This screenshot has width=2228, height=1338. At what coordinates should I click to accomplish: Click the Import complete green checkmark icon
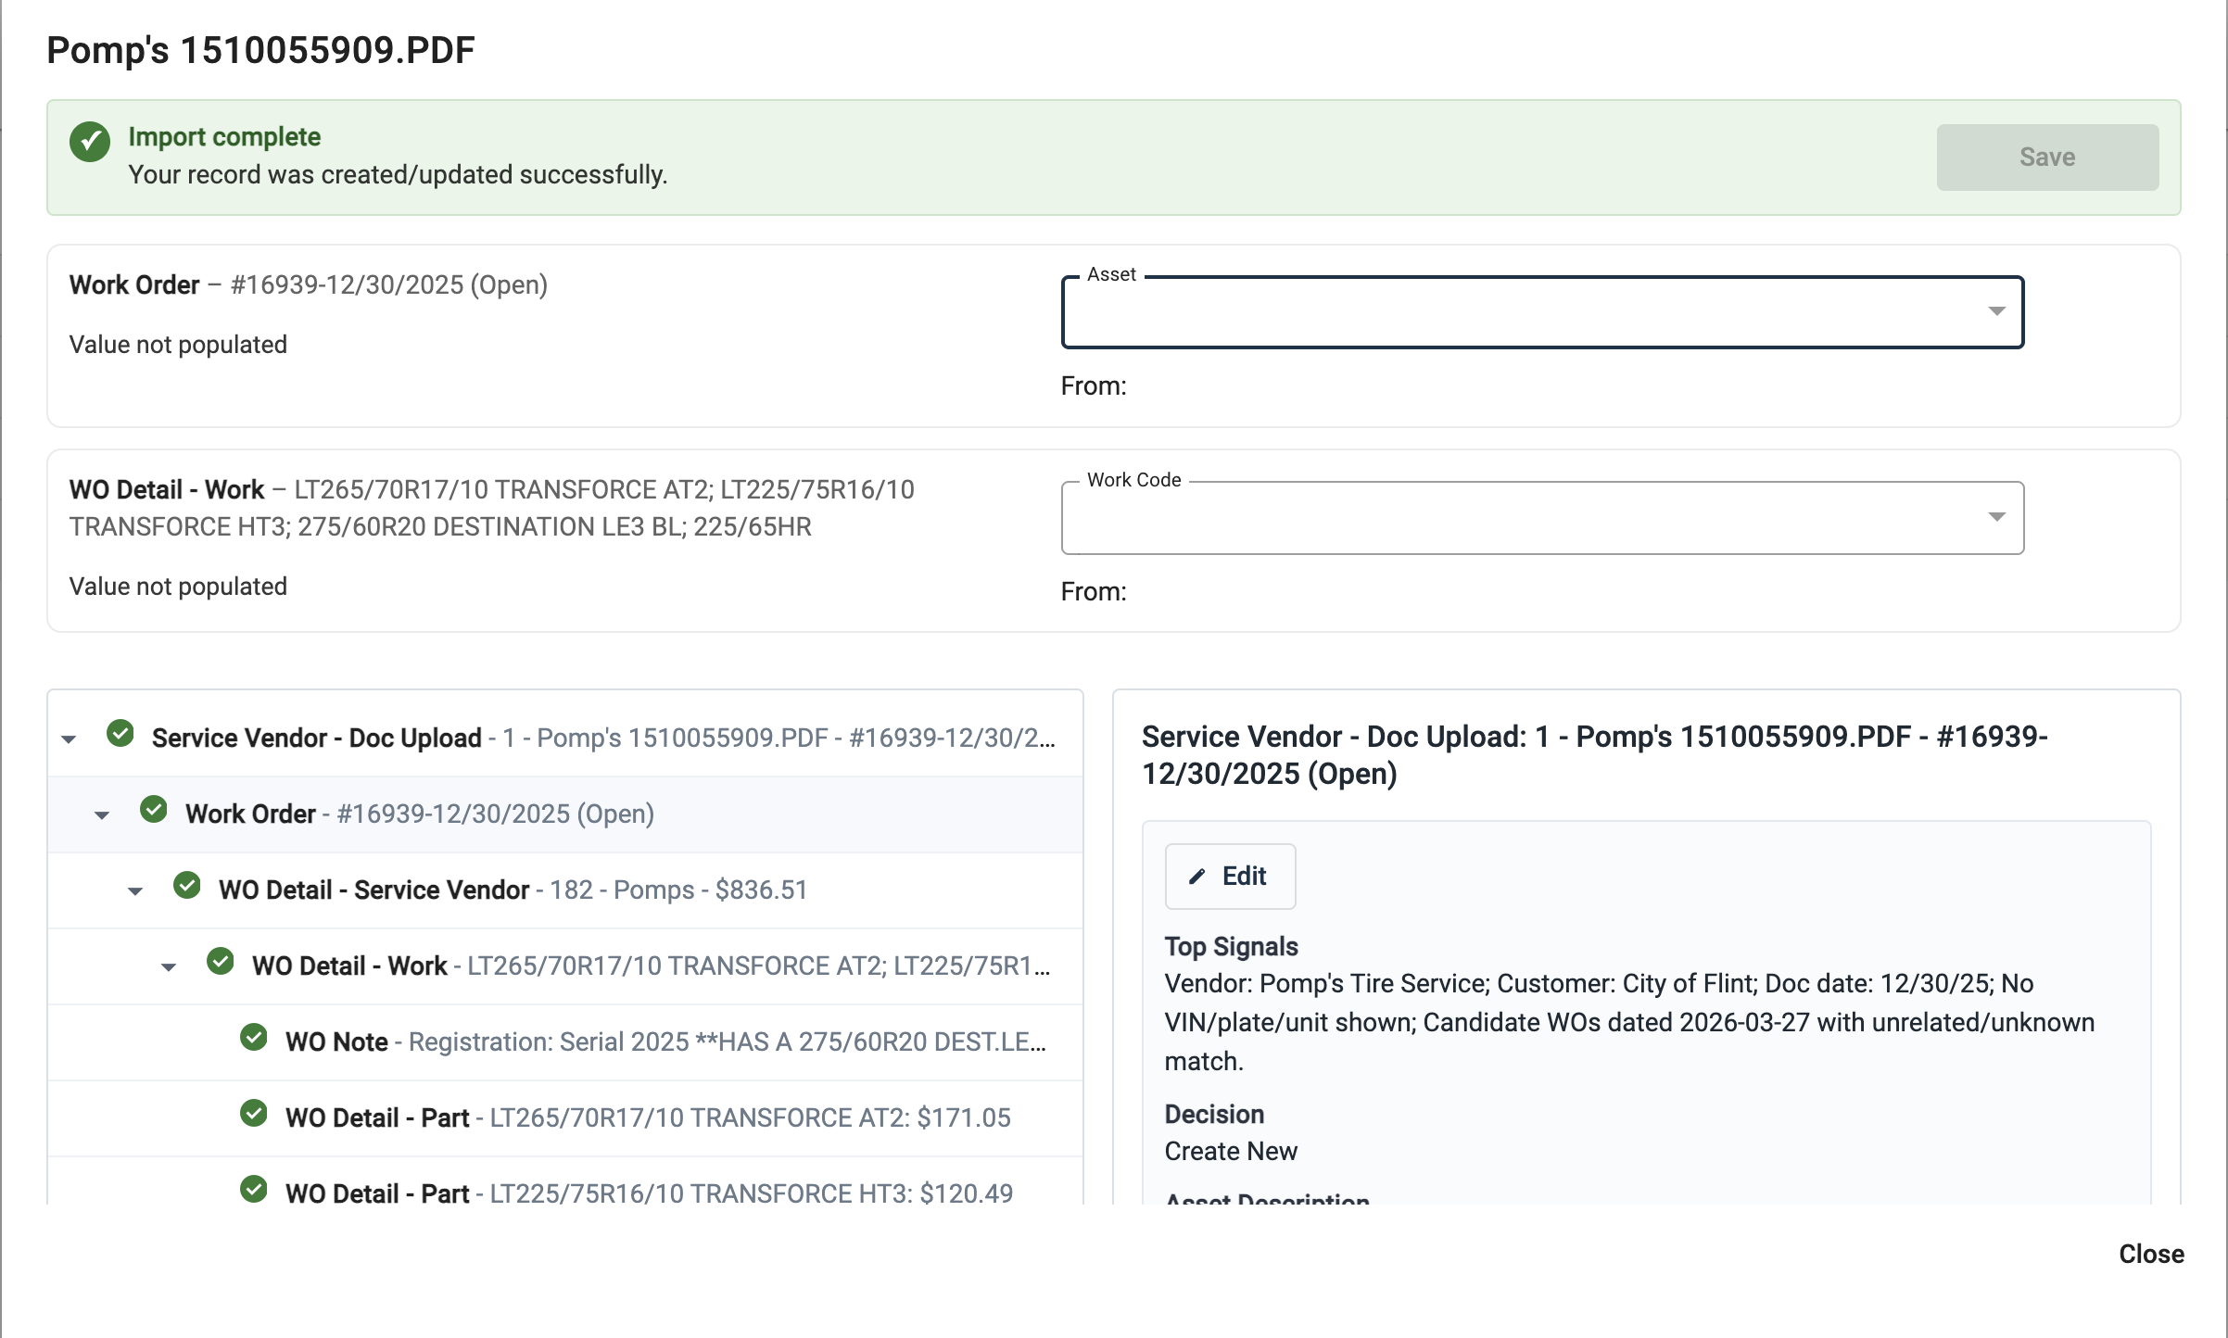pos(90,142)
